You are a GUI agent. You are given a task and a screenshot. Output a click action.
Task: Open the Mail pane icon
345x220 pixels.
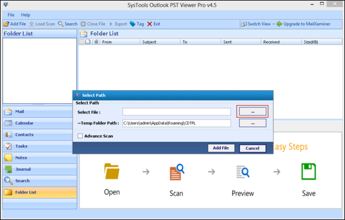(x=8, y=112)
